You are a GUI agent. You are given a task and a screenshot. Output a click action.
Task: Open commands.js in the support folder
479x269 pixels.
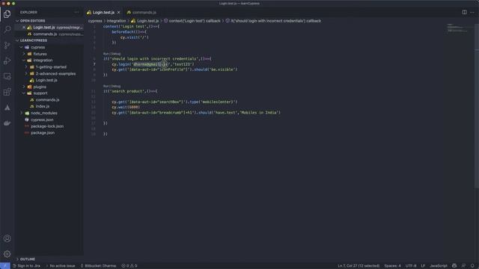(x=47, y=100)
